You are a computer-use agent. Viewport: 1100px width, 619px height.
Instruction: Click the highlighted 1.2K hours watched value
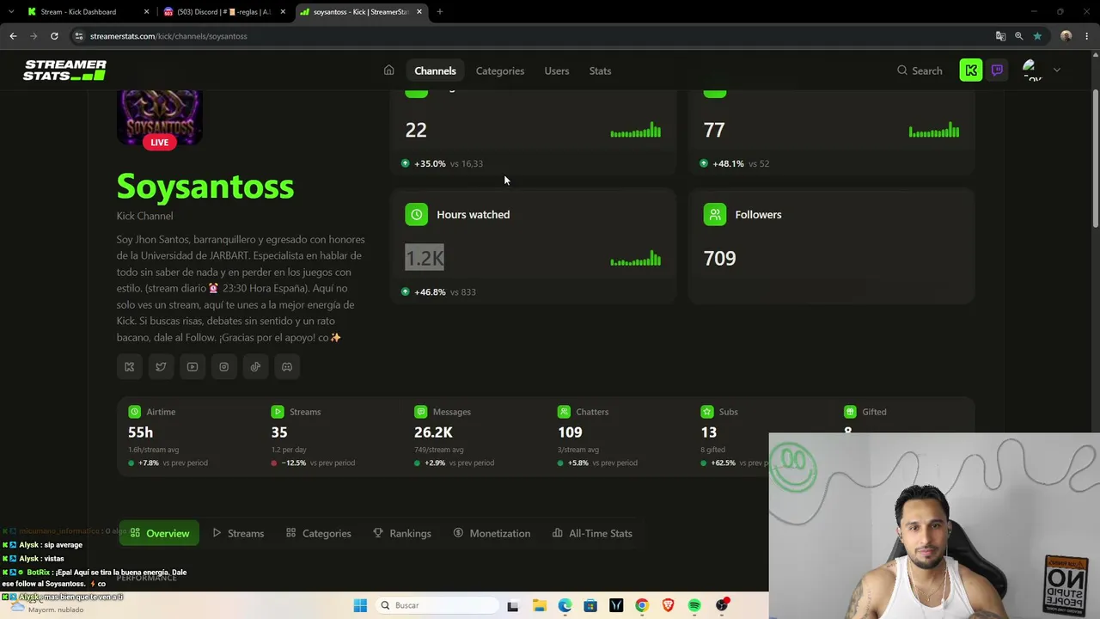click(x=425, y=258)
